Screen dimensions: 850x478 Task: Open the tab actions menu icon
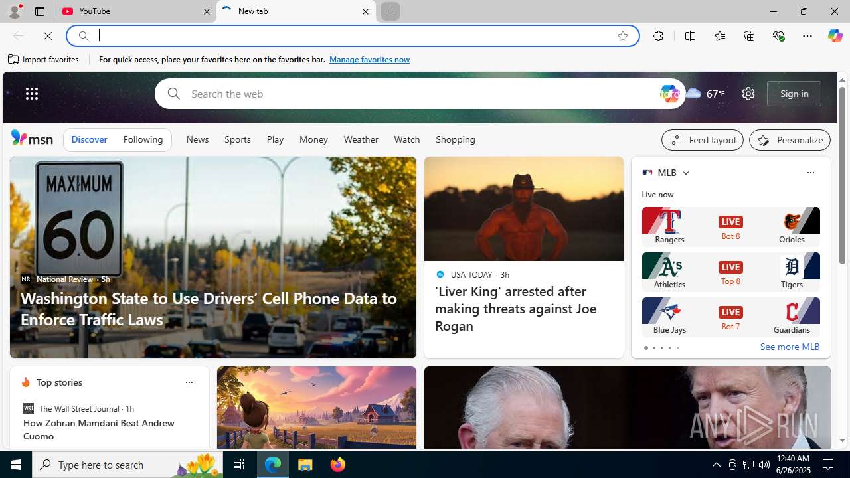(40, 11)
